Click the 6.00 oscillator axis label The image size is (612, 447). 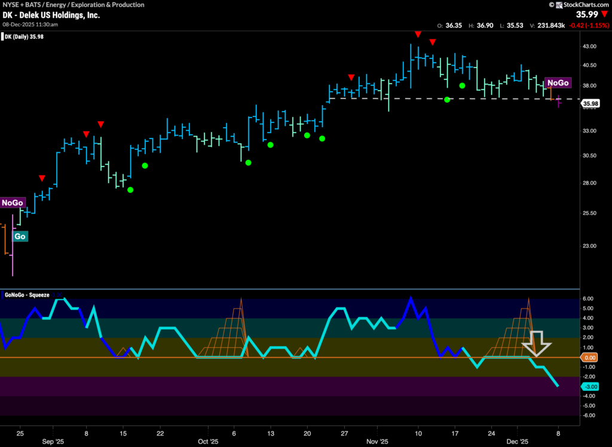click(x=588, y=298)
